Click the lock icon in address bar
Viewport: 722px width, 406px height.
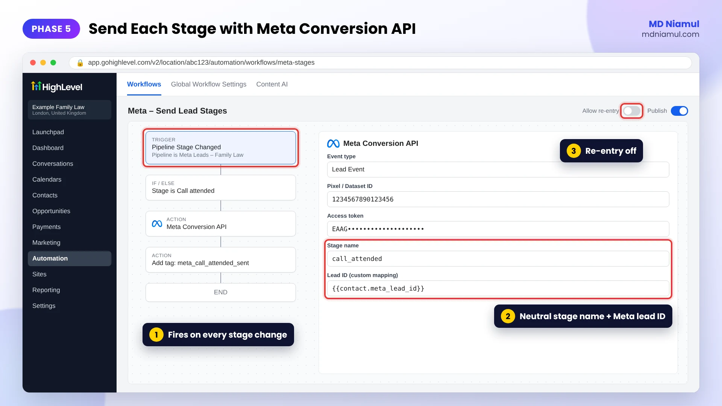pyautogui.click(x=80, y=63)
